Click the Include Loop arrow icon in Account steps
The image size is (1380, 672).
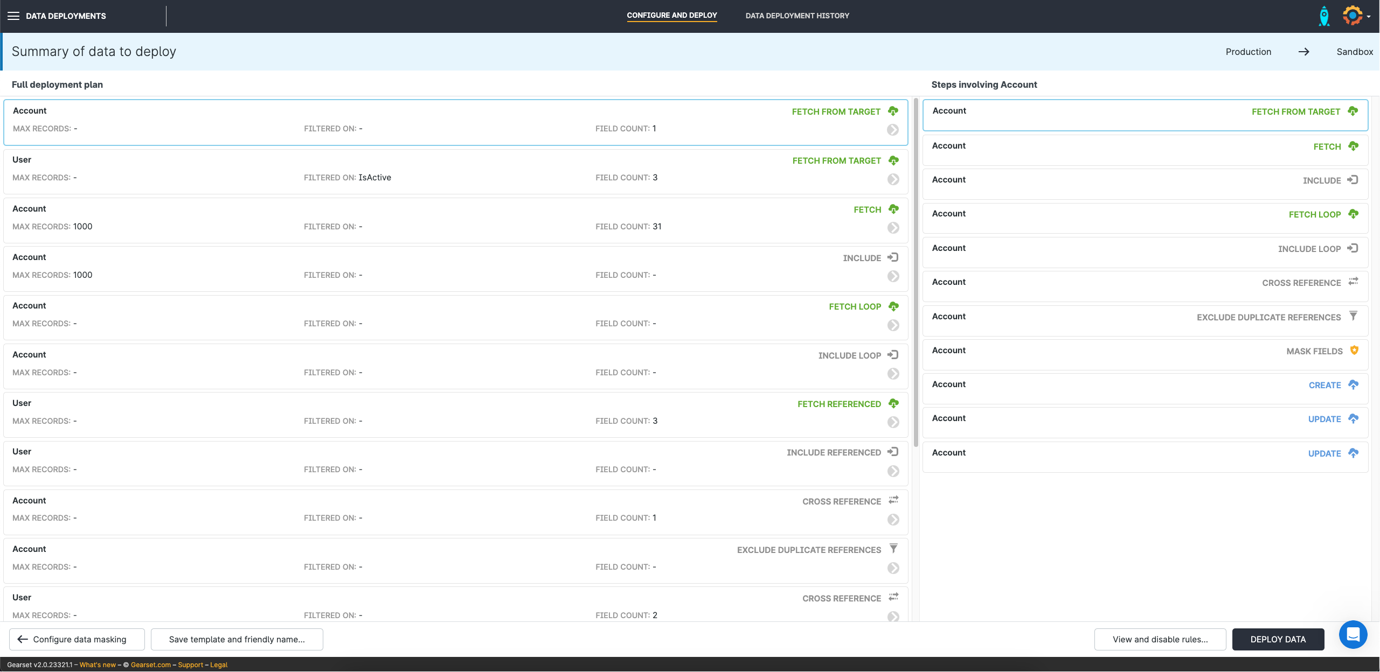pyautogui.click(x=1353, y=248)
